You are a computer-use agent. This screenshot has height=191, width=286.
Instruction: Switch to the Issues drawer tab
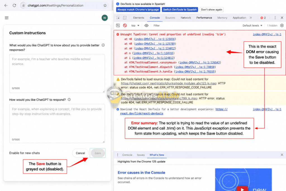click(141, 155)
